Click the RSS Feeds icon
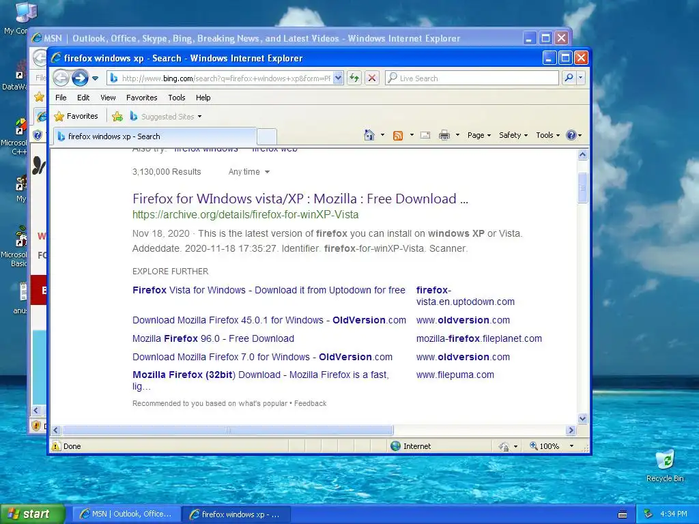The image size is (699, 524). tap(398, 136)
